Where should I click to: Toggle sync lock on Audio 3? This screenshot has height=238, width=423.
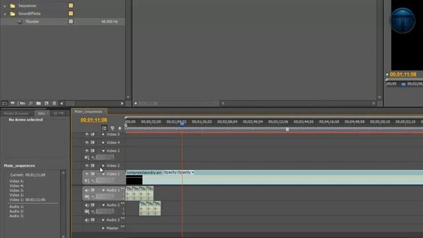(x=93, y=220)
